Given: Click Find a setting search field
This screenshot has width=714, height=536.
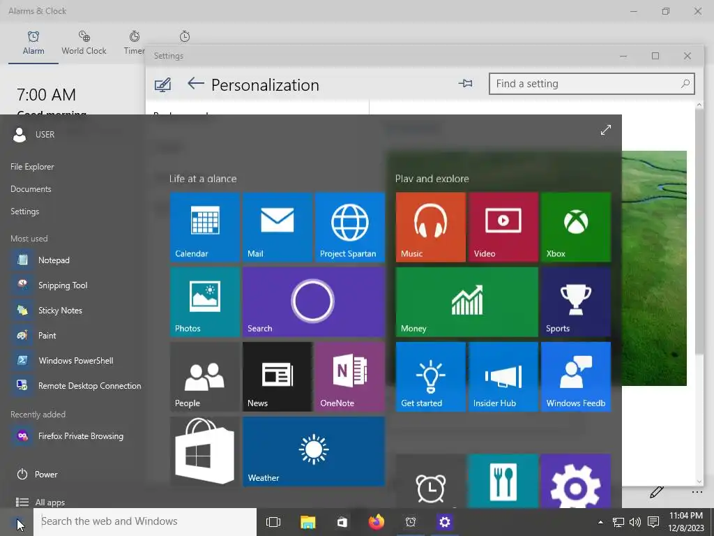Looking at the screenshot, I should tap(591, 84).
